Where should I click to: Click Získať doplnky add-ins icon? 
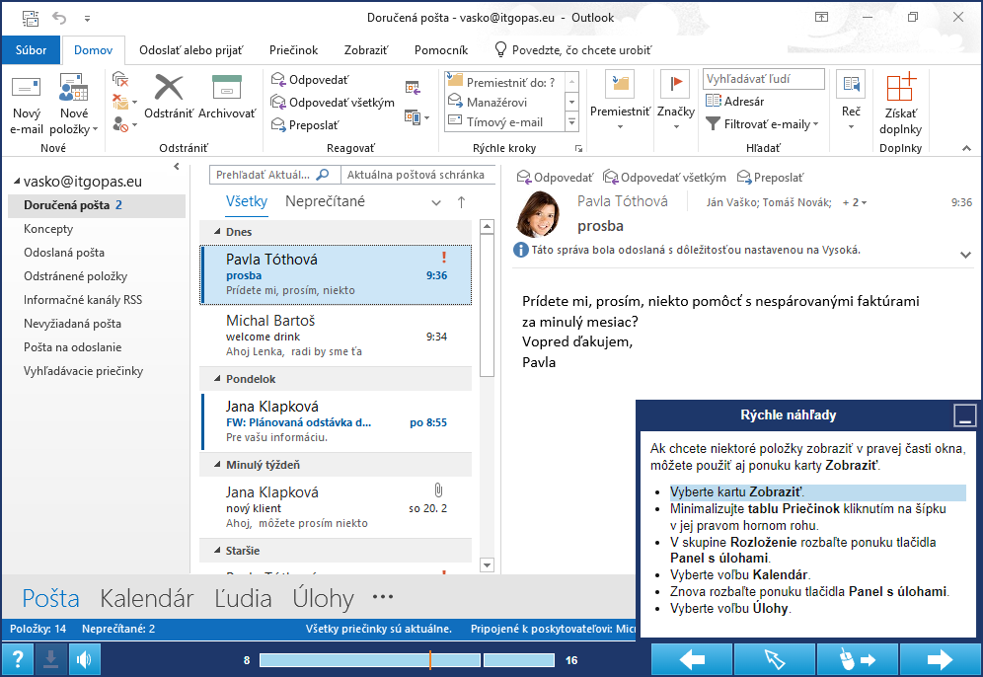pyautogui.click(x=900, y=104)
